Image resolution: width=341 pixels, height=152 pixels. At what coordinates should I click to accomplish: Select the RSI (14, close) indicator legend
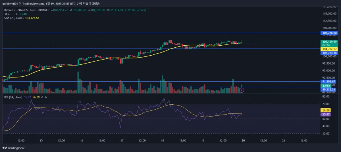(13, 97)
